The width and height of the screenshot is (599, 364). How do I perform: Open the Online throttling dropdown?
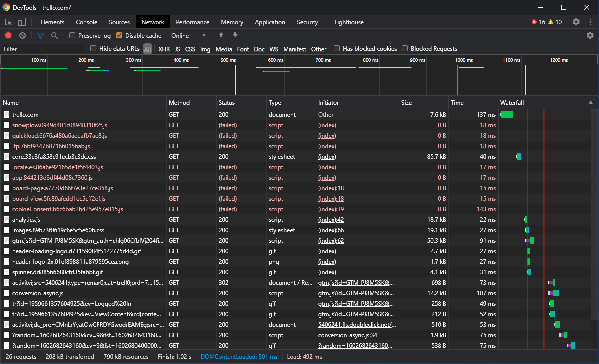[x=188, y=35]
